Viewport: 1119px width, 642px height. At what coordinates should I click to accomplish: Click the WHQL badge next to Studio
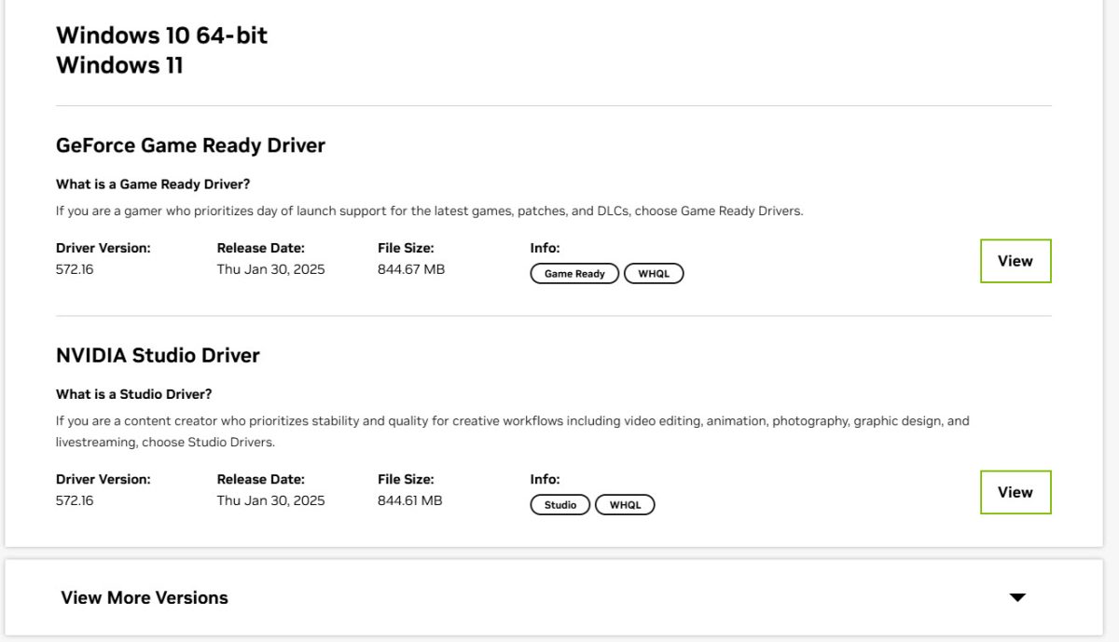click(x=625, y=504)
